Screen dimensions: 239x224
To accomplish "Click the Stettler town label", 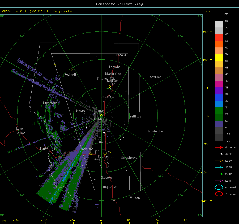I will click(155, 77).
